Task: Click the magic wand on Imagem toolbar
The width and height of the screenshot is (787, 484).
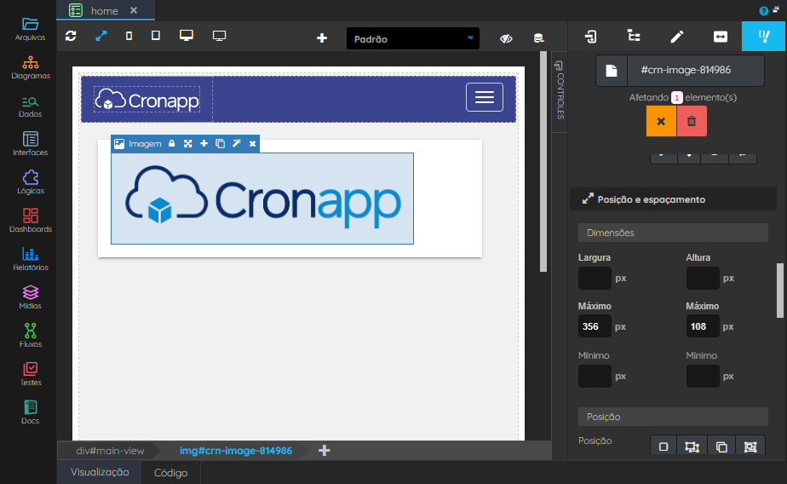Action: pos(237,144)
